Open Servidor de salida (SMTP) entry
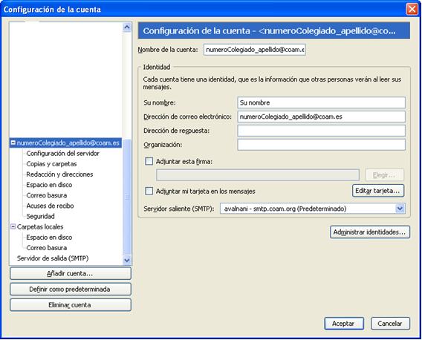Image resolution: width=422 pixels, height=340 pixels. 53,258
